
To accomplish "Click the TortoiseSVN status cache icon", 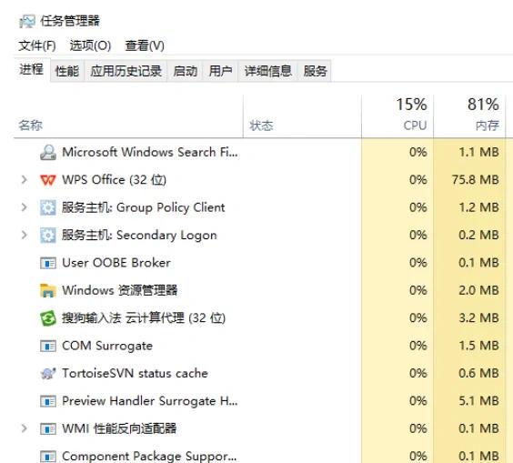I will [48, 373].
